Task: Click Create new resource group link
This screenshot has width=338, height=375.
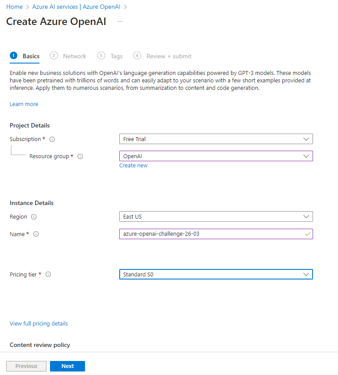Action: coord(133,166)
